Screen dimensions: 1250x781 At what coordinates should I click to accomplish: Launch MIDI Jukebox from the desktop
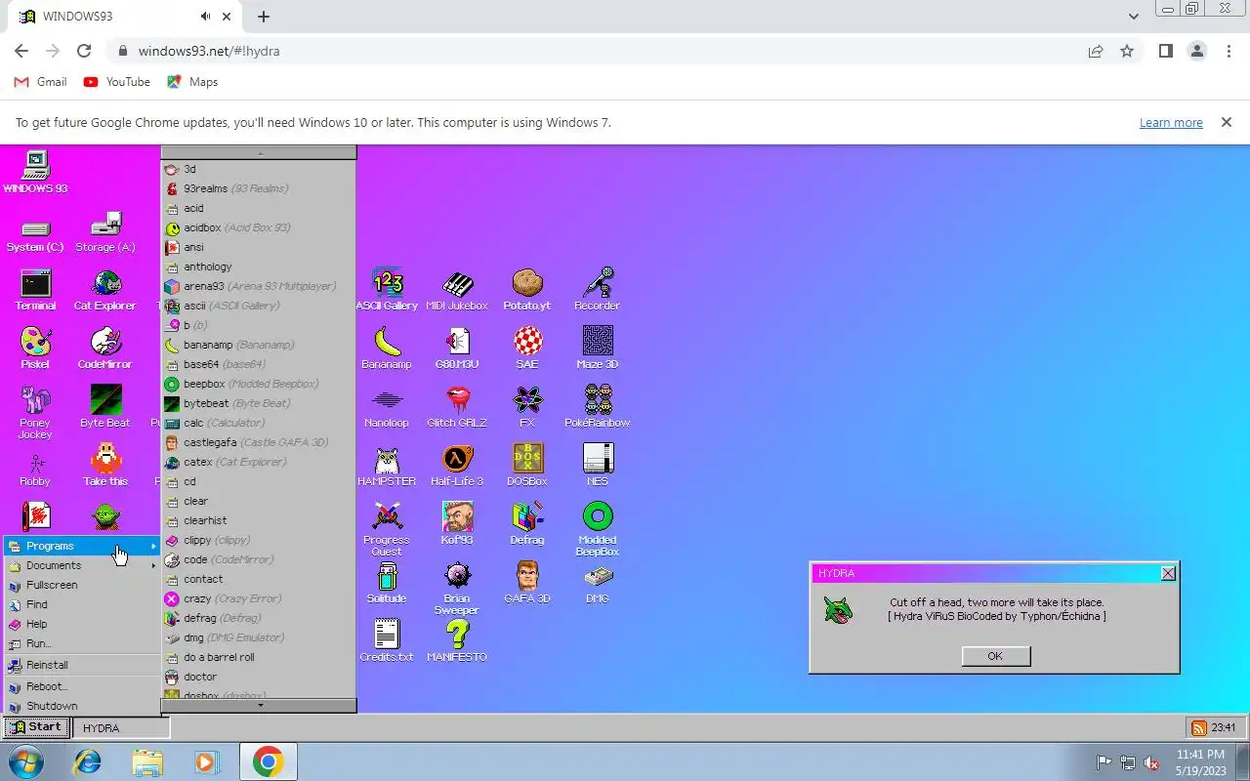click(457, 290)
